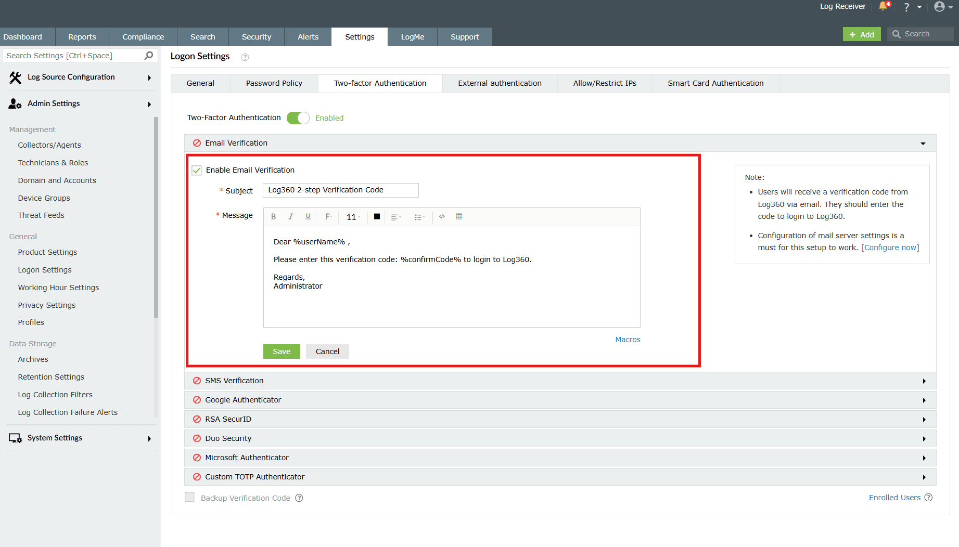The height and width of the screenshot is (547, 959).
Task: Open the Macros link
Action: [628, 340]
